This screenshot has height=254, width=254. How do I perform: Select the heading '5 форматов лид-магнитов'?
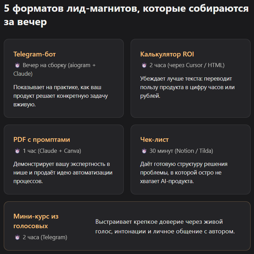(126, 15)
